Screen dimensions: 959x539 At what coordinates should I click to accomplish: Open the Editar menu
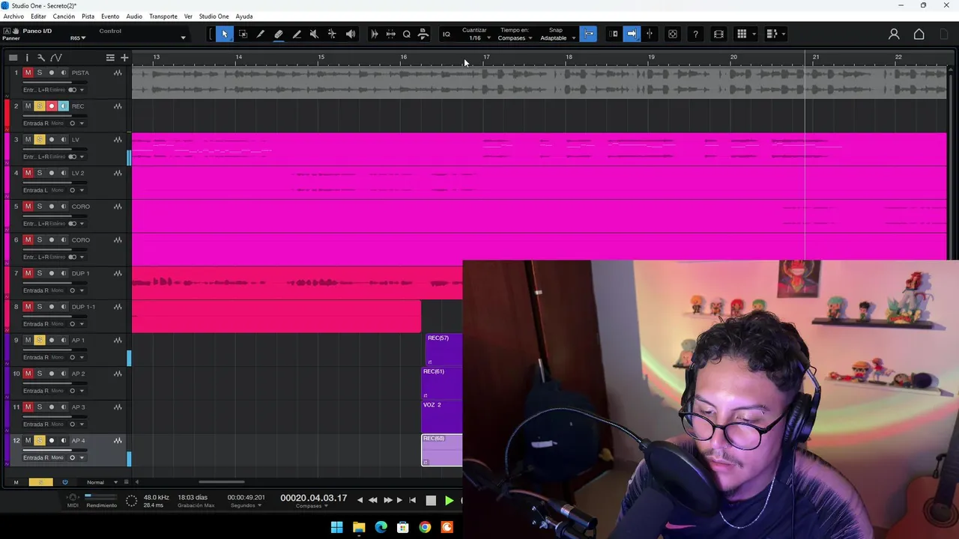click(38, 16)
